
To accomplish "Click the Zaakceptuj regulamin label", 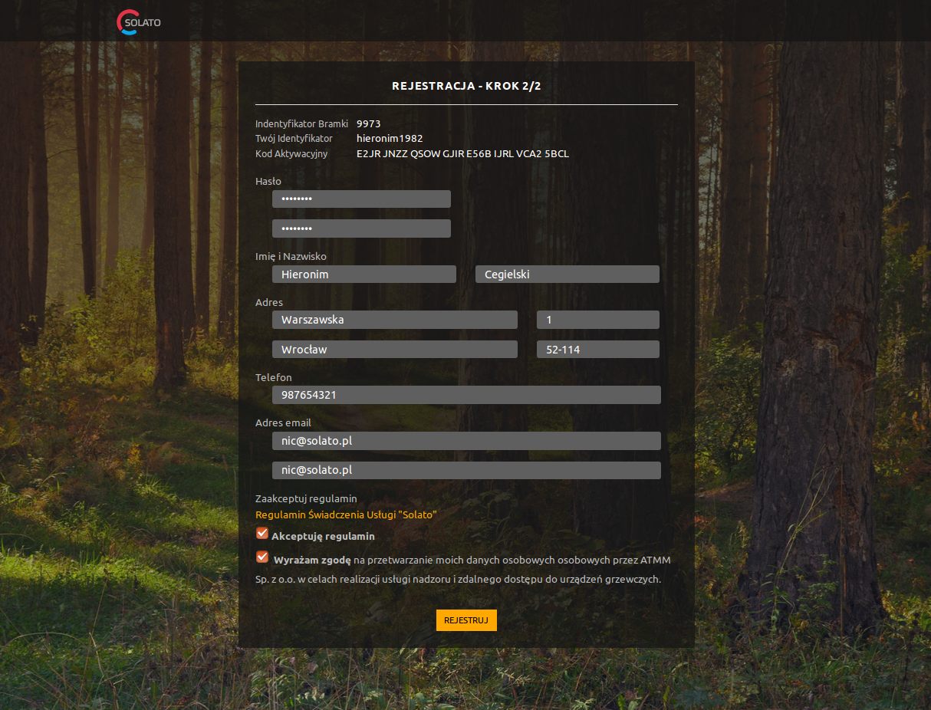I will [x=306, y=498].
